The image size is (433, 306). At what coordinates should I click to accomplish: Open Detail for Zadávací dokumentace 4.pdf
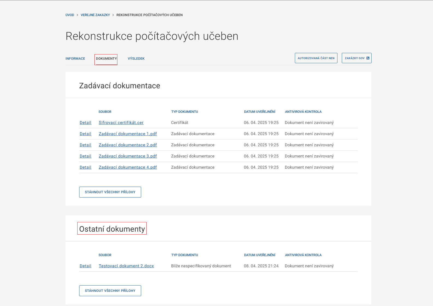(x=85, y=167)
